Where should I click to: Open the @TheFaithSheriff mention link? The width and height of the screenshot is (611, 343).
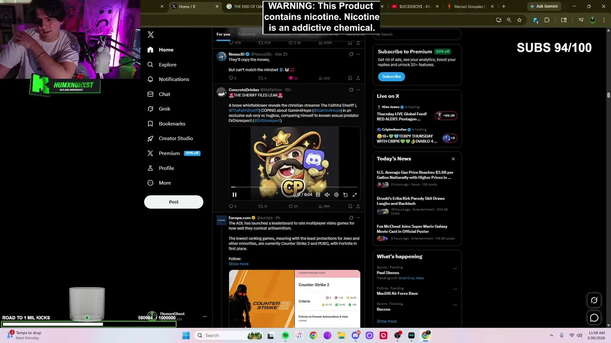tap(243, 111)
